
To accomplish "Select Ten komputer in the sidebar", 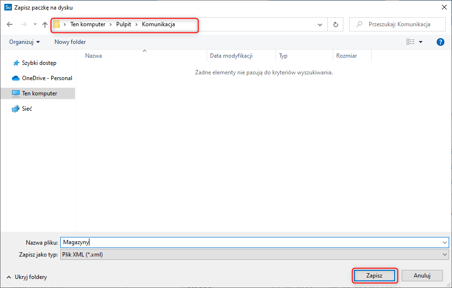I will (x=38, y=93).
